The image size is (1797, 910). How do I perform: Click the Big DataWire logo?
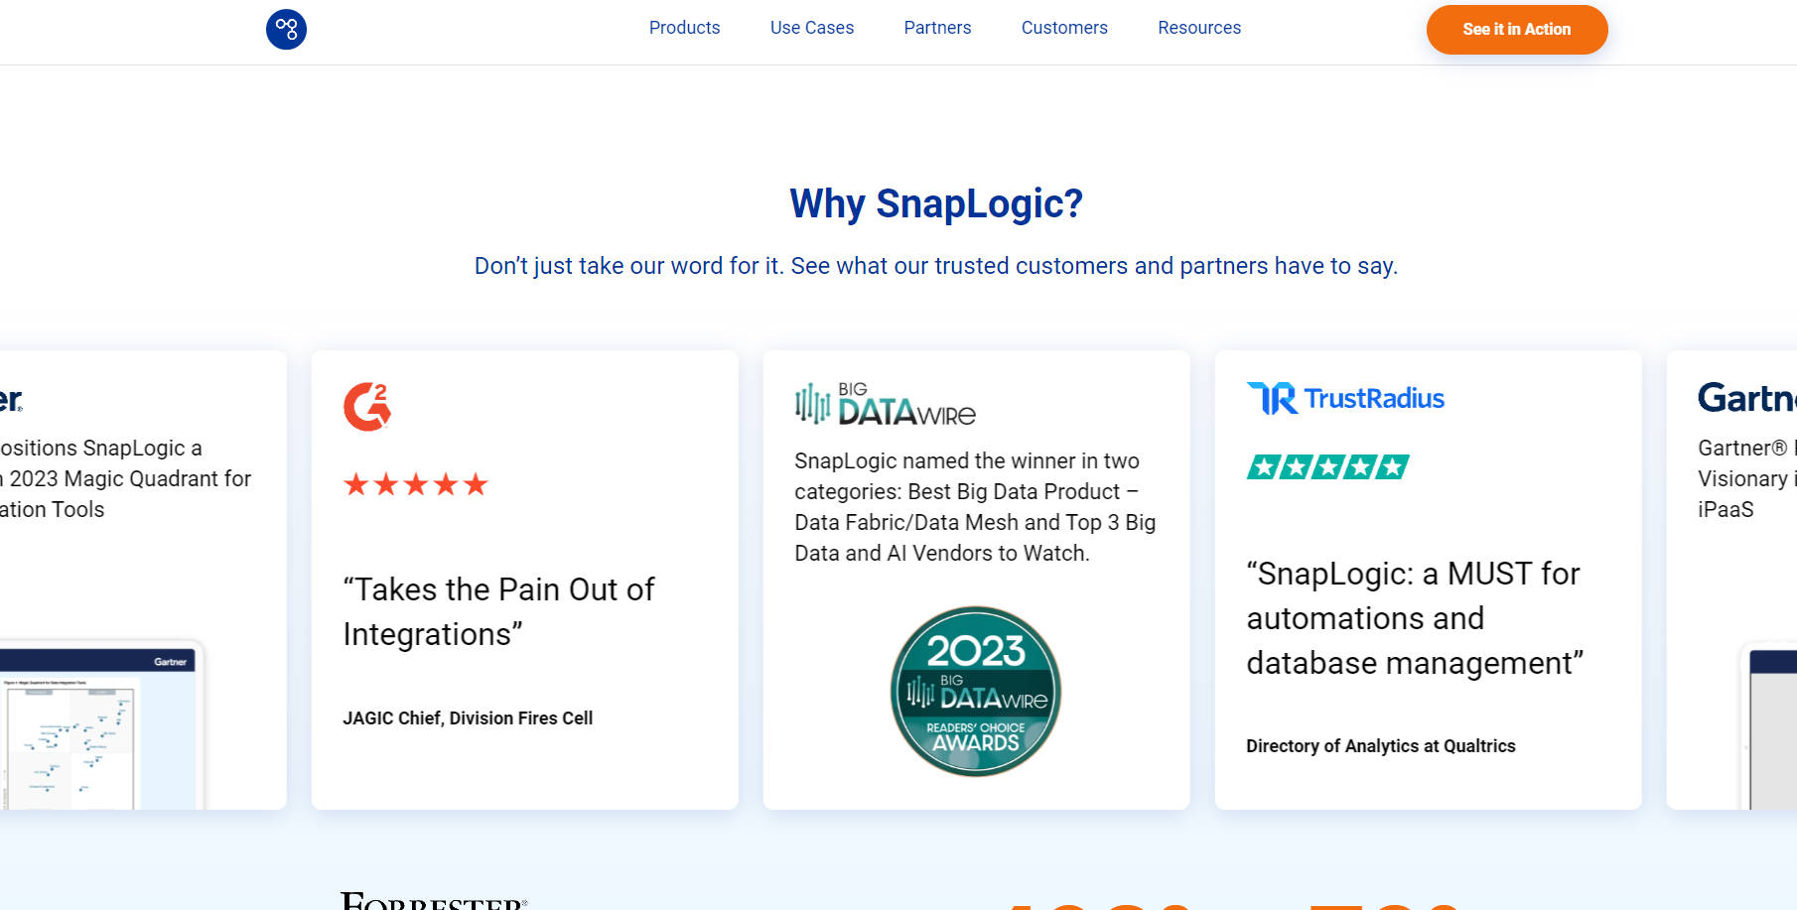[x=885, y=403]
